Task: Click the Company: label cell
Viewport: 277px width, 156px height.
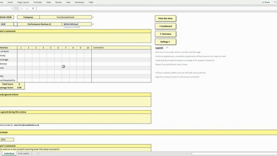Action: pos(28,17)
